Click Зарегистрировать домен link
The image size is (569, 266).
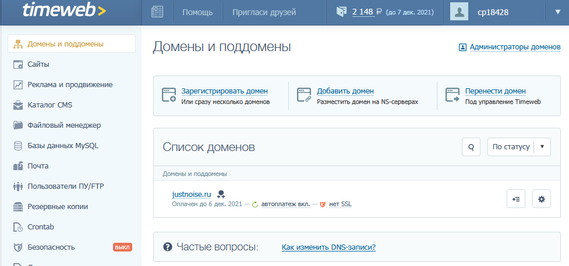tap(225, 91)
